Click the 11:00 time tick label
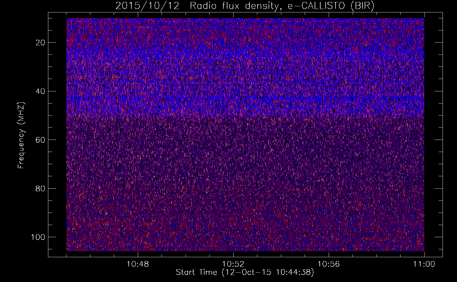The width and height of the screenshot is (457, 282). (424, 264)
